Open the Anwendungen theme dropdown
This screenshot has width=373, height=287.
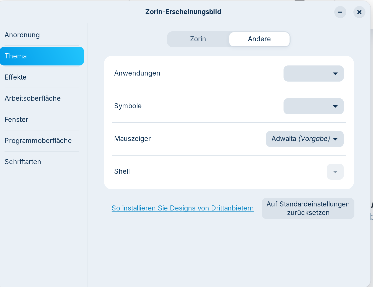pos(313,74)
